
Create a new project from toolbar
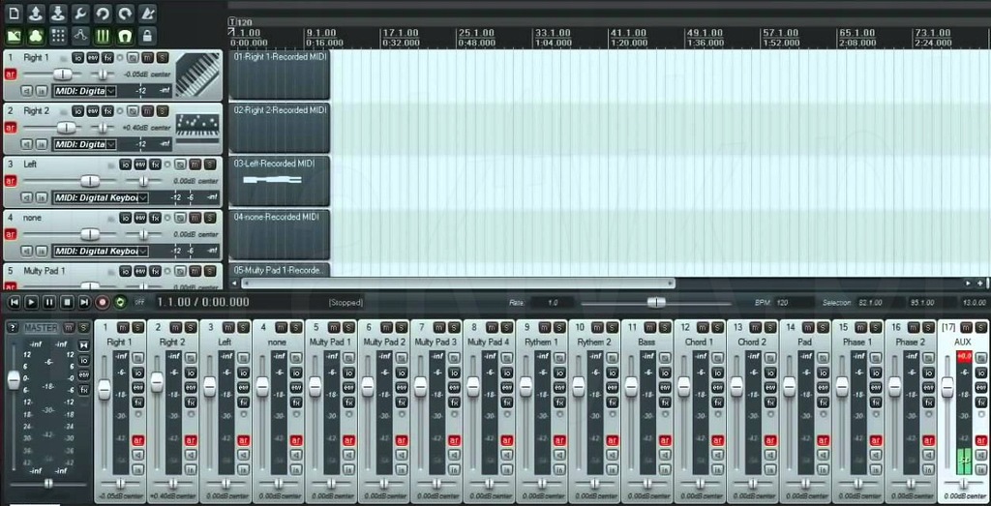pos(14,13)
